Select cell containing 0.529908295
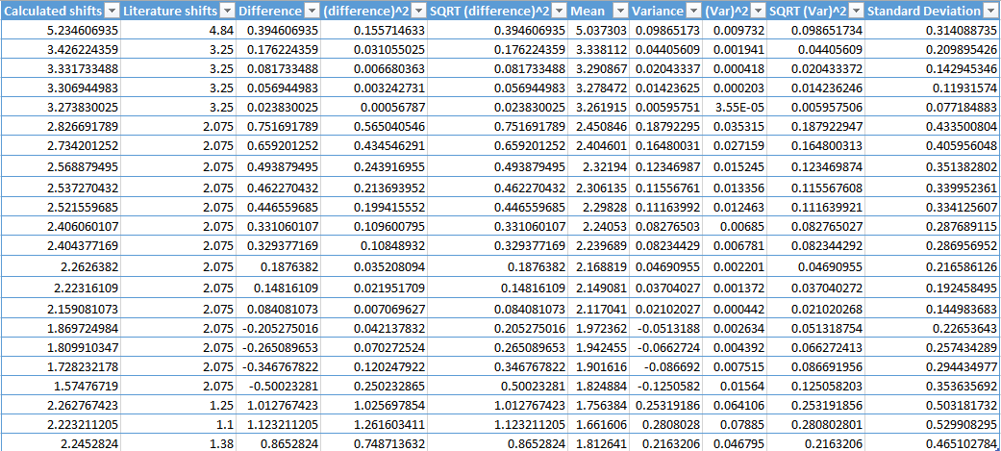Screen dimensions: 1001x451 tap(933, 425)
